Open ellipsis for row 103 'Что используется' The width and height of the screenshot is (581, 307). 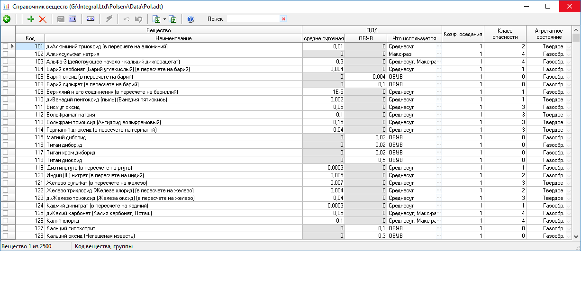pyautogui.click(x=438, y=62)
